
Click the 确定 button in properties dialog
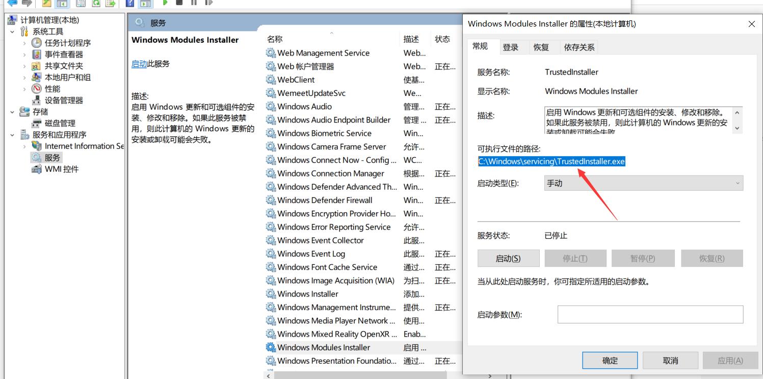coord(610,361)
